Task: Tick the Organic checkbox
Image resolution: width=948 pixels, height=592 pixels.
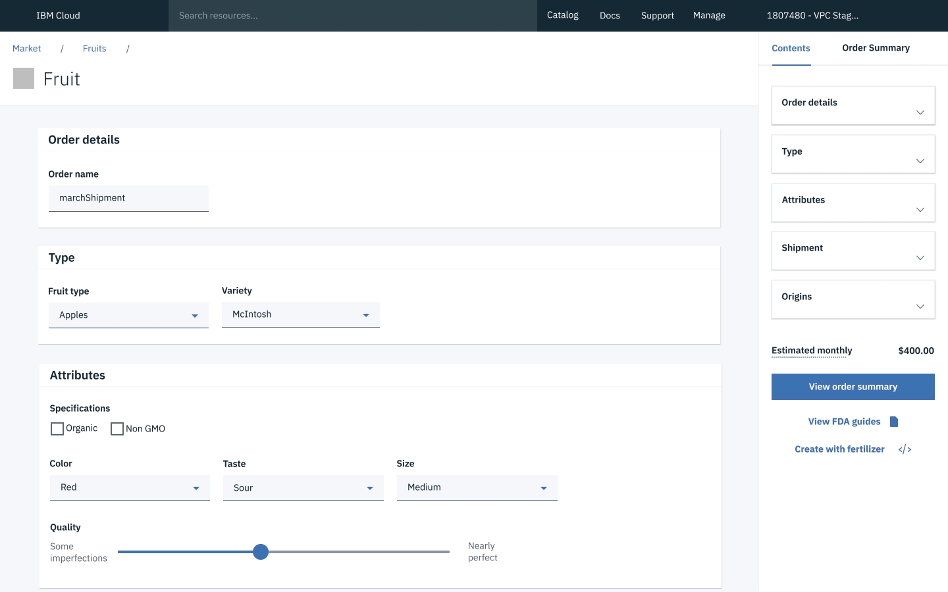Action: (57, 429)
